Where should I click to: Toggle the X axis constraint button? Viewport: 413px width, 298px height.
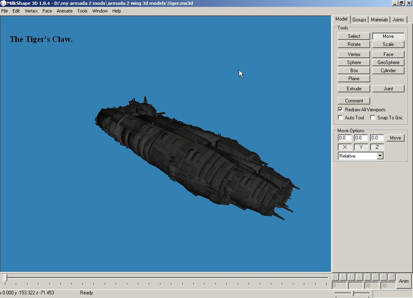[x=345, y=147]
